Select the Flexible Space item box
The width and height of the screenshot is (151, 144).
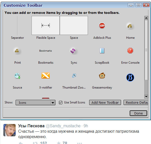(46, 25)
